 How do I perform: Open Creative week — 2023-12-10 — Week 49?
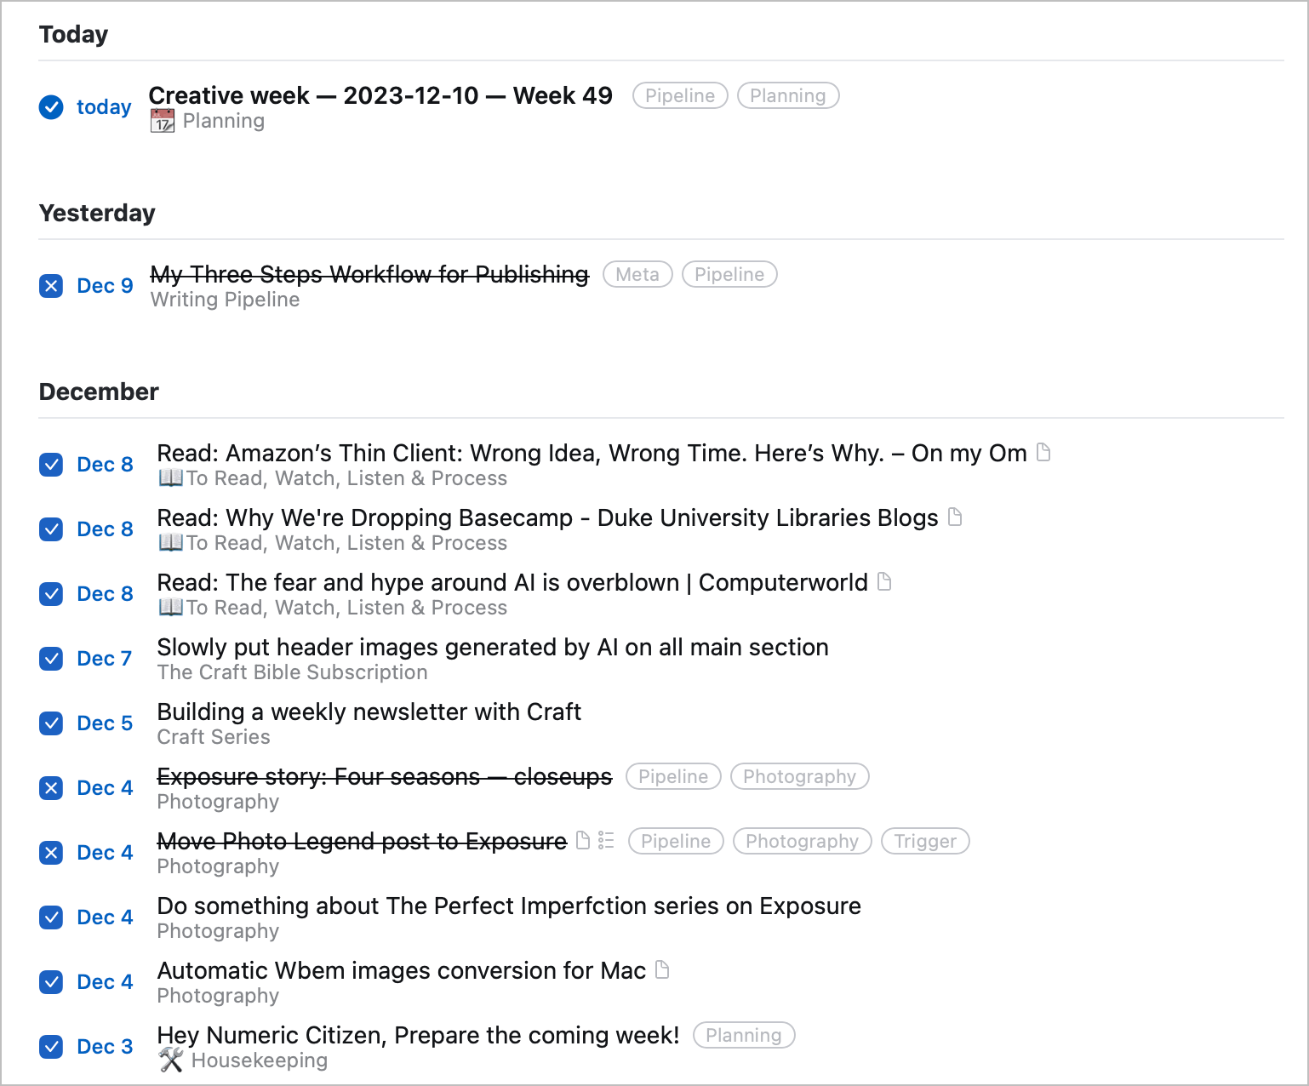pos(380,95)
